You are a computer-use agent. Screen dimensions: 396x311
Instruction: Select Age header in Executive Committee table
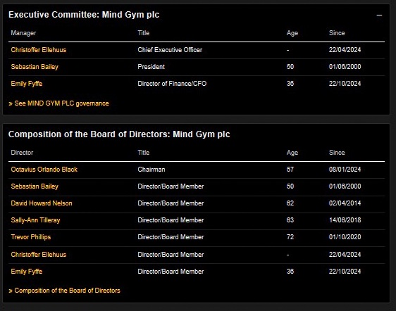pos(292,33)
